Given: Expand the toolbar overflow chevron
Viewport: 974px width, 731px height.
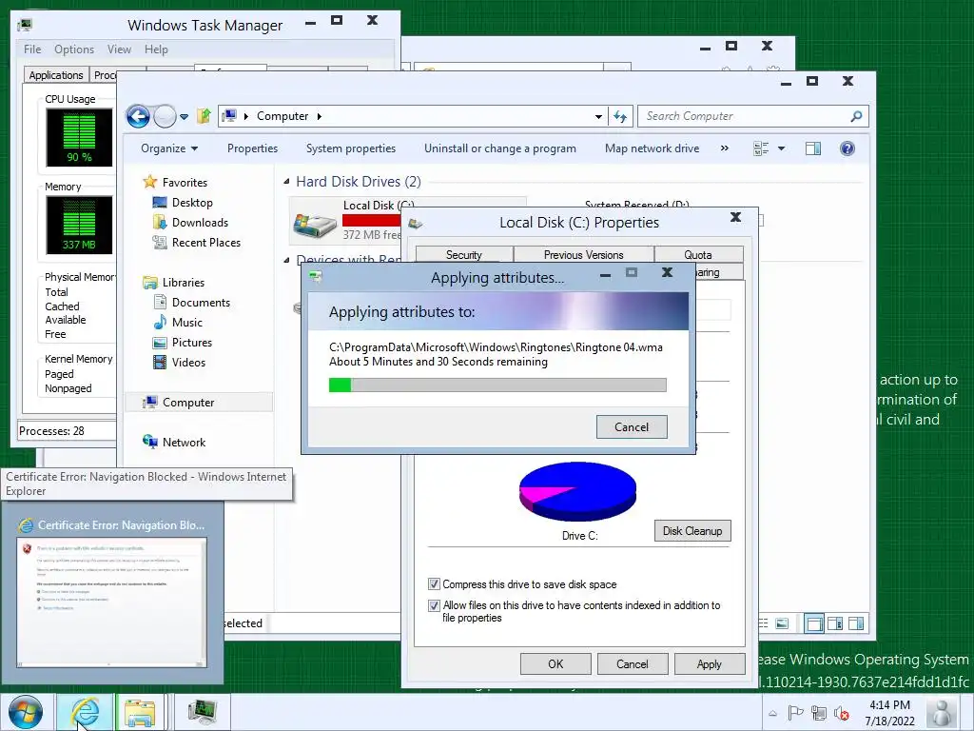Looking at the screenshot, I should [724, 148].
